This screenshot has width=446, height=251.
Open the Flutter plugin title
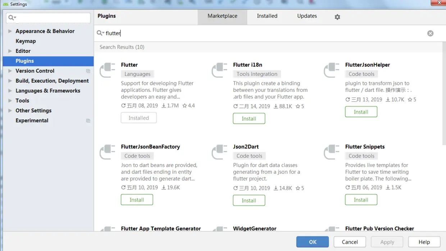click(x=129, y=65)
